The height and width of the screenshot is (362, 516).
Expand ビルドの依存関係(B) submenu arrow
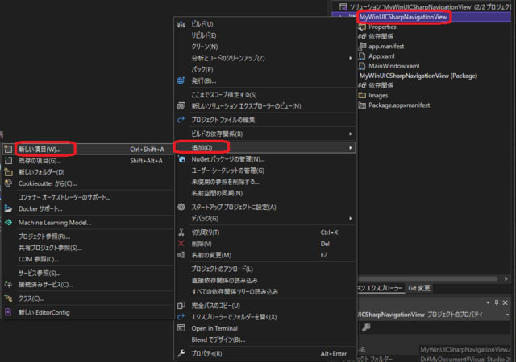tap(350, 134)
